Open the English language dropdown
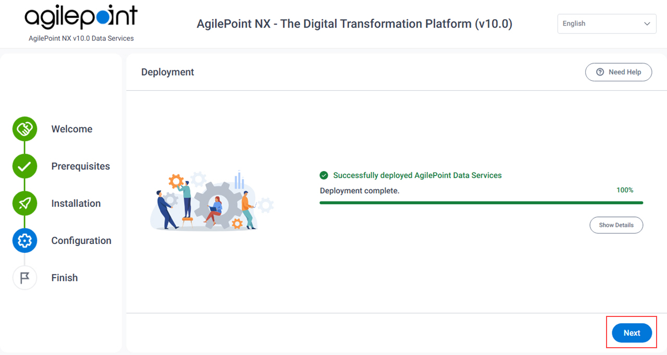667x355 pixels. (607, 23)
